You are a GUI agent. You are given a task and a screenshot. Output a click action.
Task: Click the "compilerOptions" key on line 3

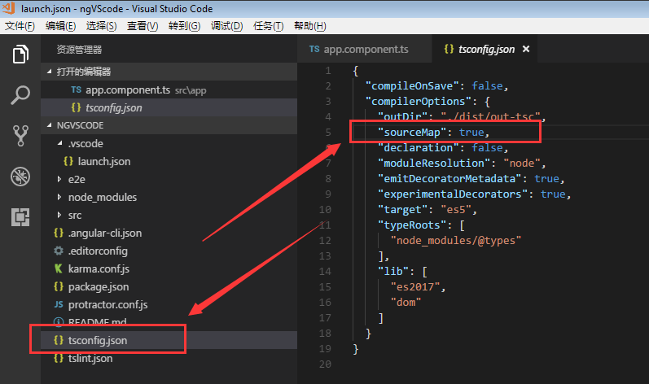pyautogui.click(x=418, y=101)
